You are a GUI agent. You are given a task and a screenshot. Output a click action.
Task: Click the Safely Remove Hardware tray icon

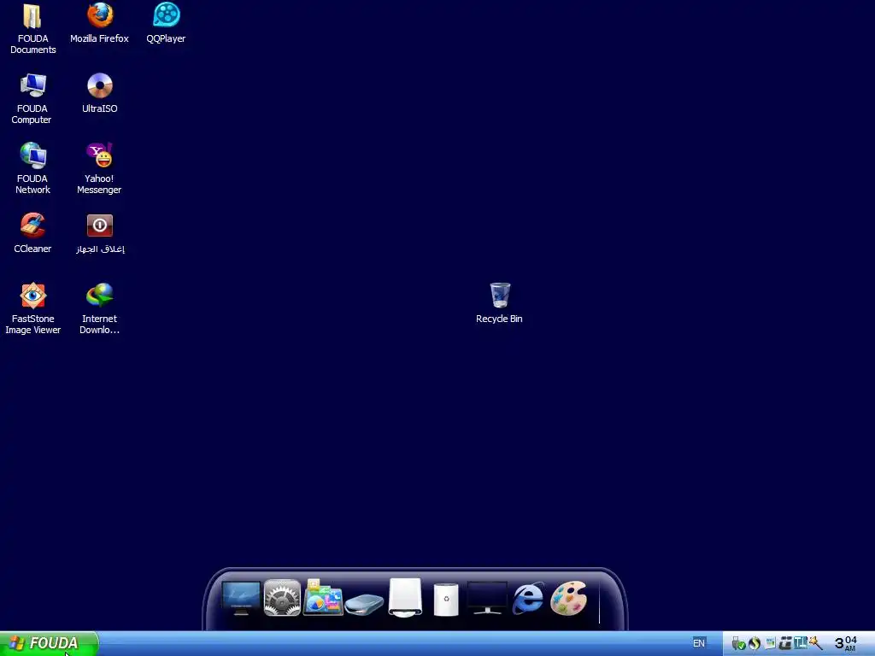738,643
